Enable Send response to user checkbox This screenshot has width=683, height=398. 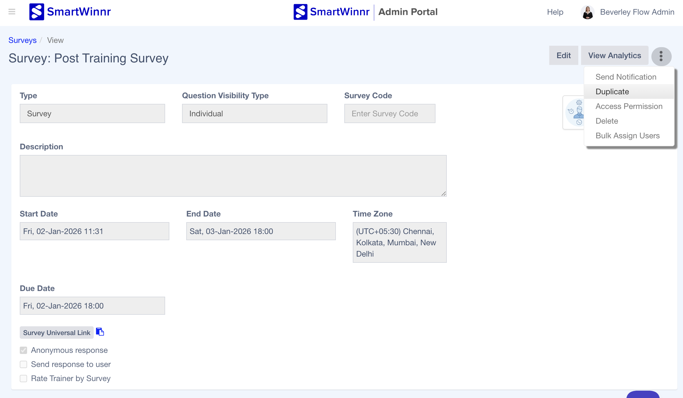[x=23, y=364]
